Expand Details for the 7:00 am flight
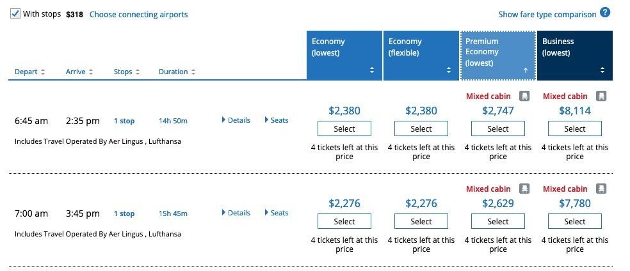 (236, 213)
